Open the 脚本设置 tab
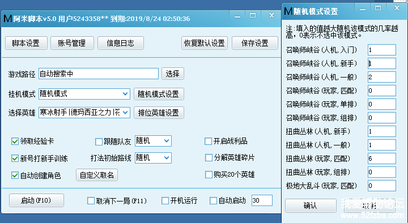 tap(26, 43)
